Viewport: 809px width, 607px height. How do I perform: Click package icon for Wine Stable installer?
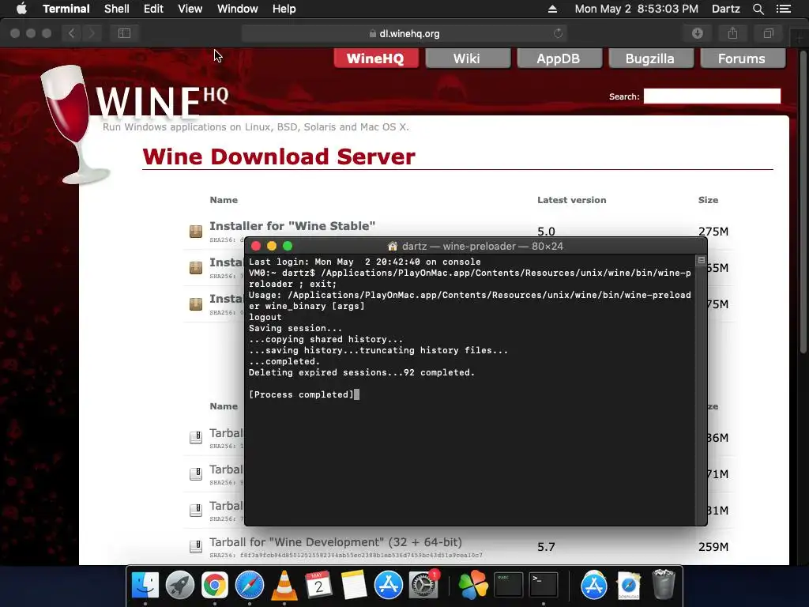[196, 232]
